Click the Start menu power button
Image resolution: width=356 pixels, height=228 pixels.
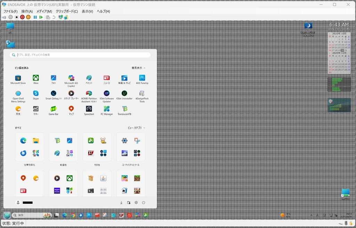pyautogui.click(x=144, y=203)
